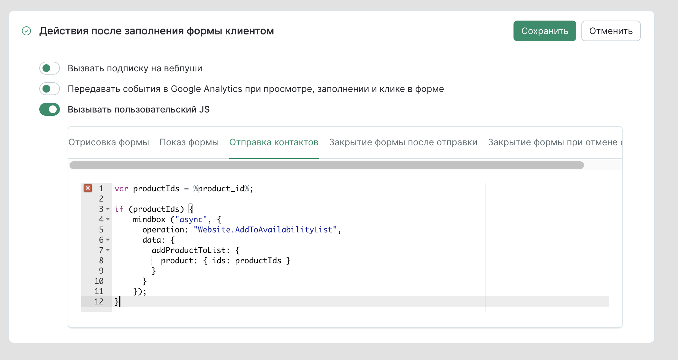This screenshot has height=360, width=678.
Task: Collapse code fold arrow on line 4
Action: [108, 219]
